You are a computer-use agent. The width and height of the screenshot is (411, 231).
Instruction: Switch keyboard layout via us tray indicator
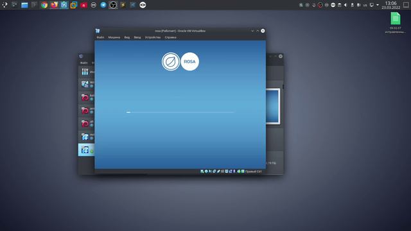(365, 5)
